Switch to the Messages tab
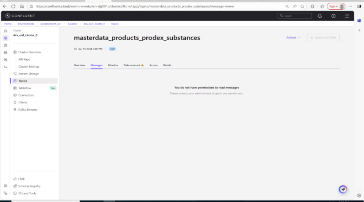This screenshot has width=364, height=202. pyautogui.click(x=97, y=65)
